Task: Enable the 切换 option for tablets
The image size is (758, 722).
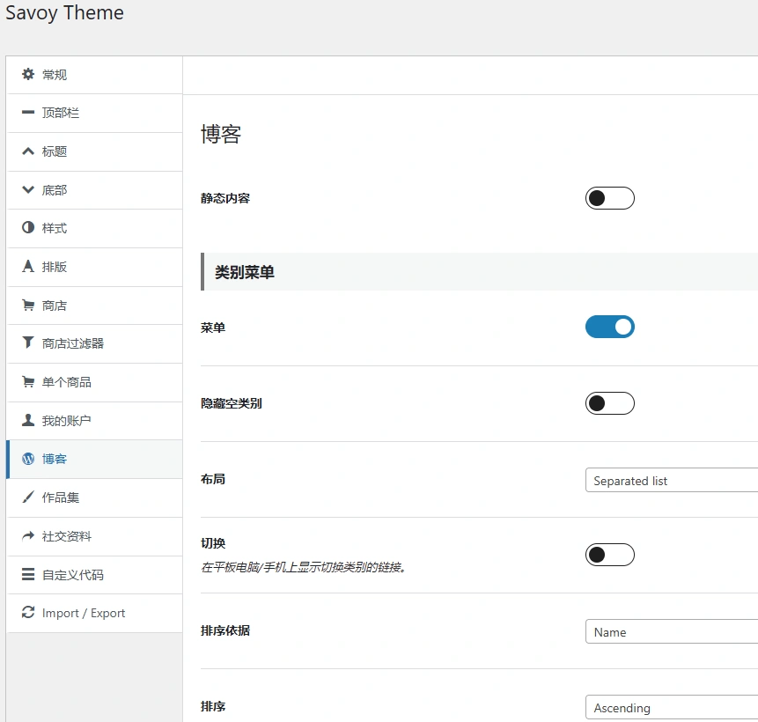Action: (x=610, y=555)
